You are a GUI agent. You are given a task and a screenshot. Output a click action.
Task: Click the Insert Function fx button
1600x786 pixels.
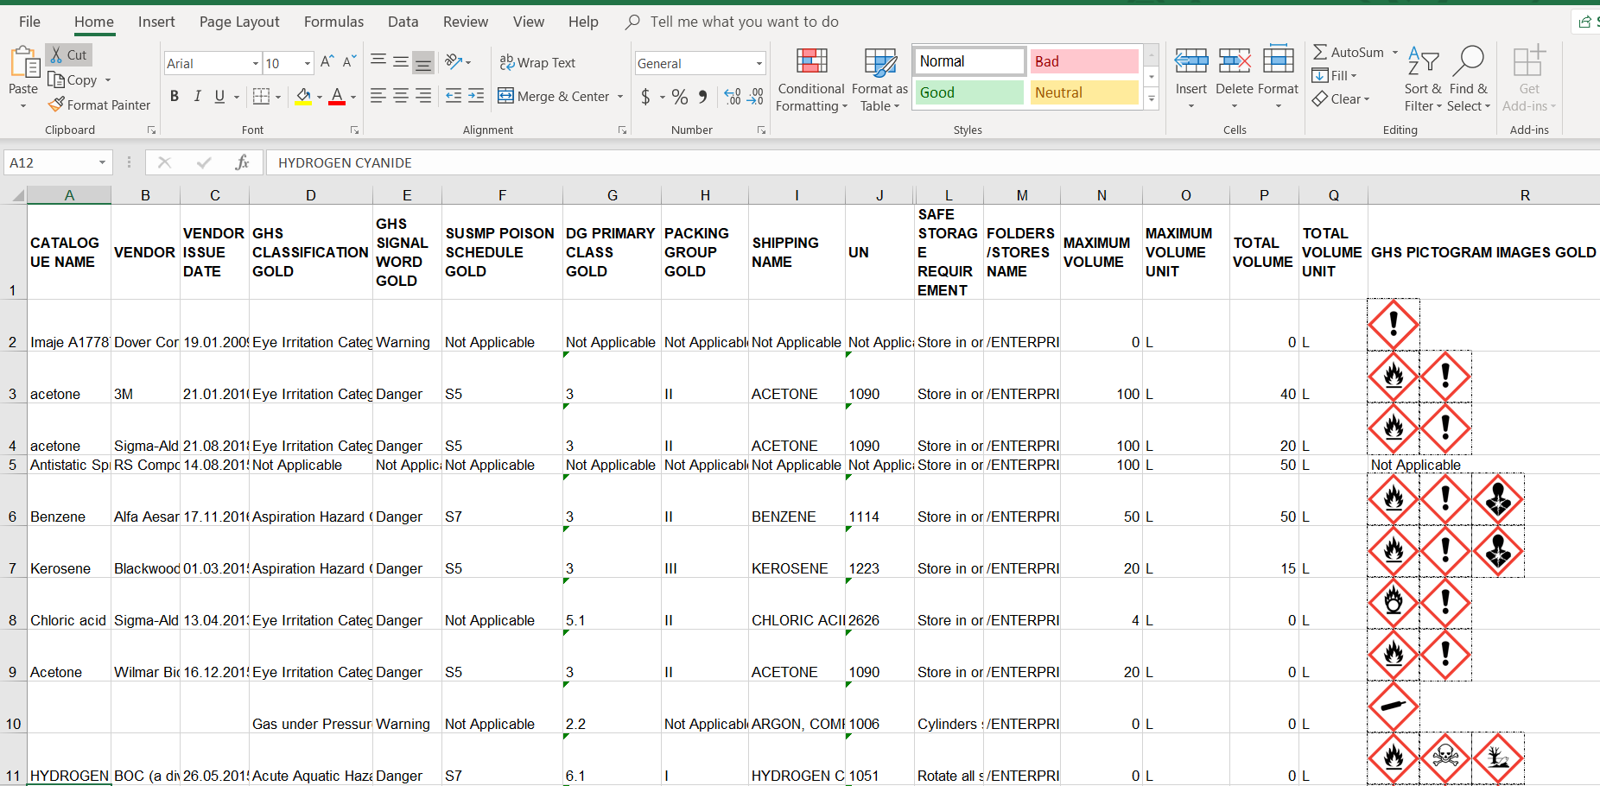[x=242, y=162]
